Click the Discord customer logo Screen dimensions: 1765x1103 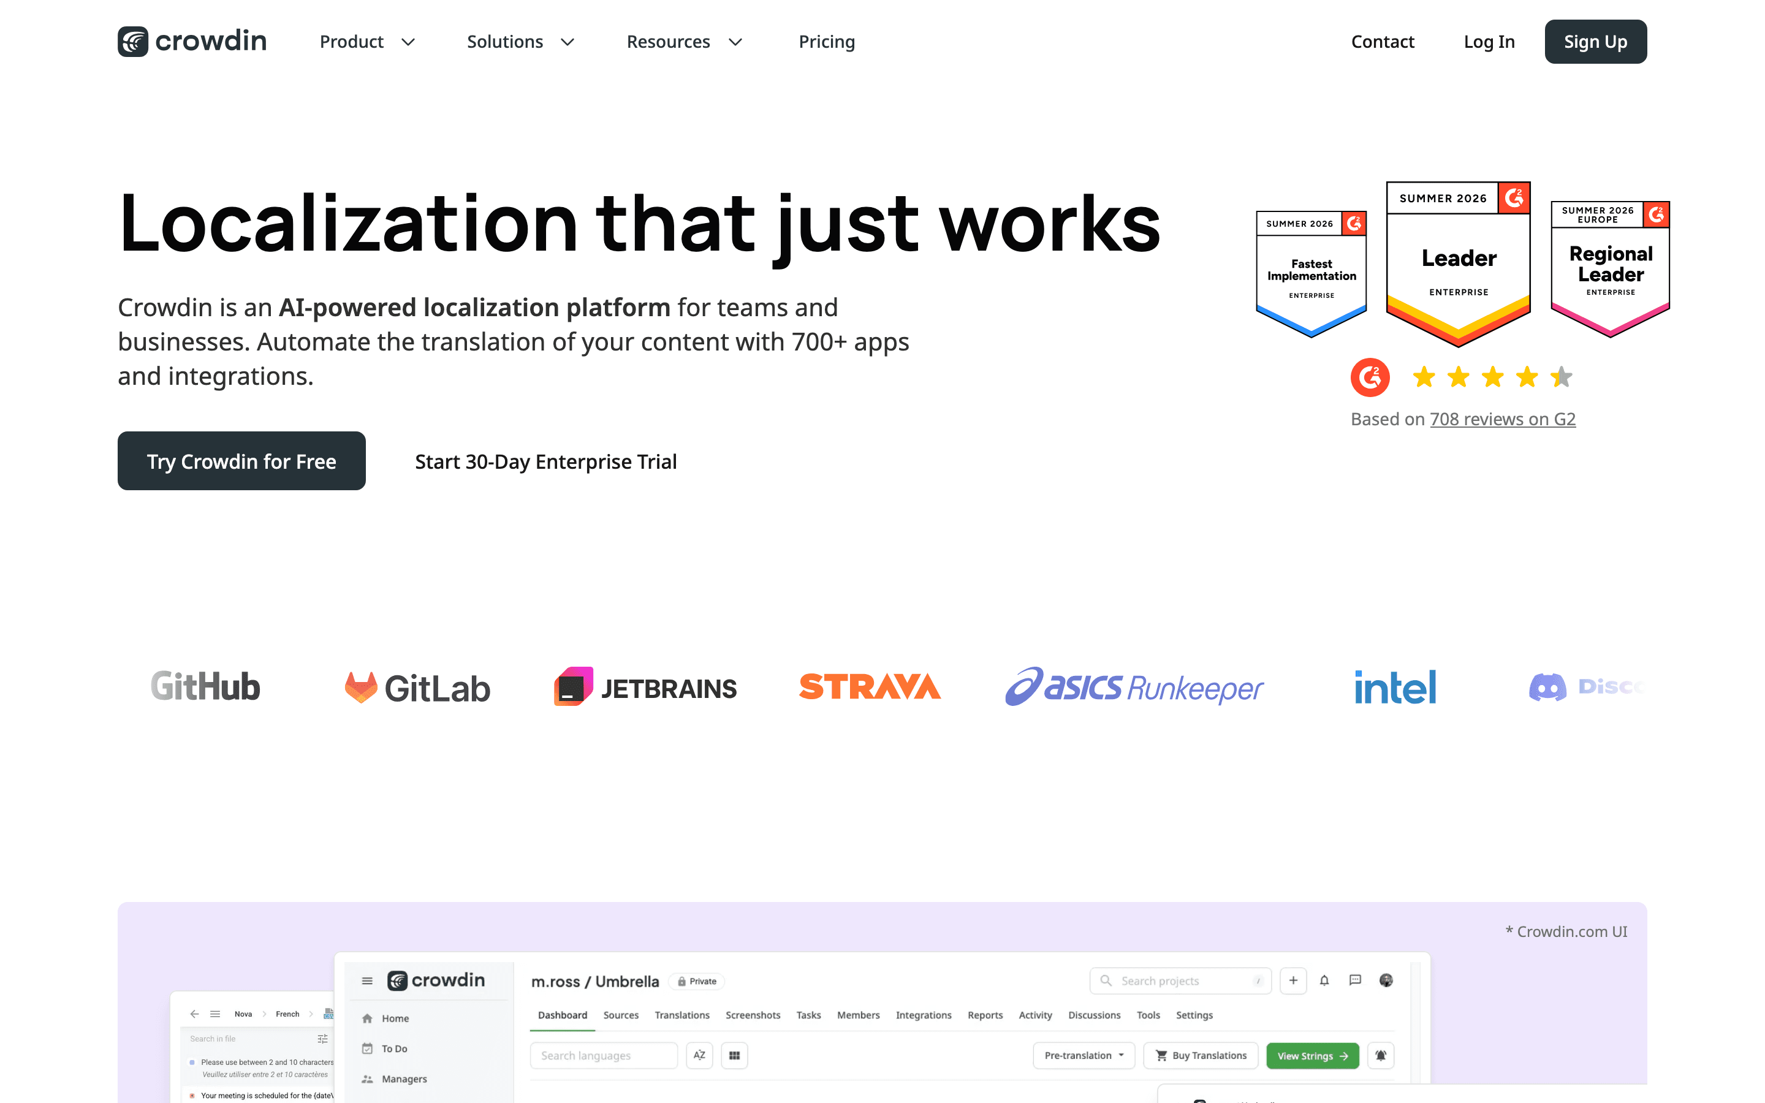point(1586,686)
